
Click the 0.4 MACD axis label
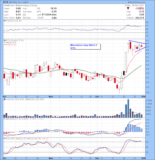(147, 120)
